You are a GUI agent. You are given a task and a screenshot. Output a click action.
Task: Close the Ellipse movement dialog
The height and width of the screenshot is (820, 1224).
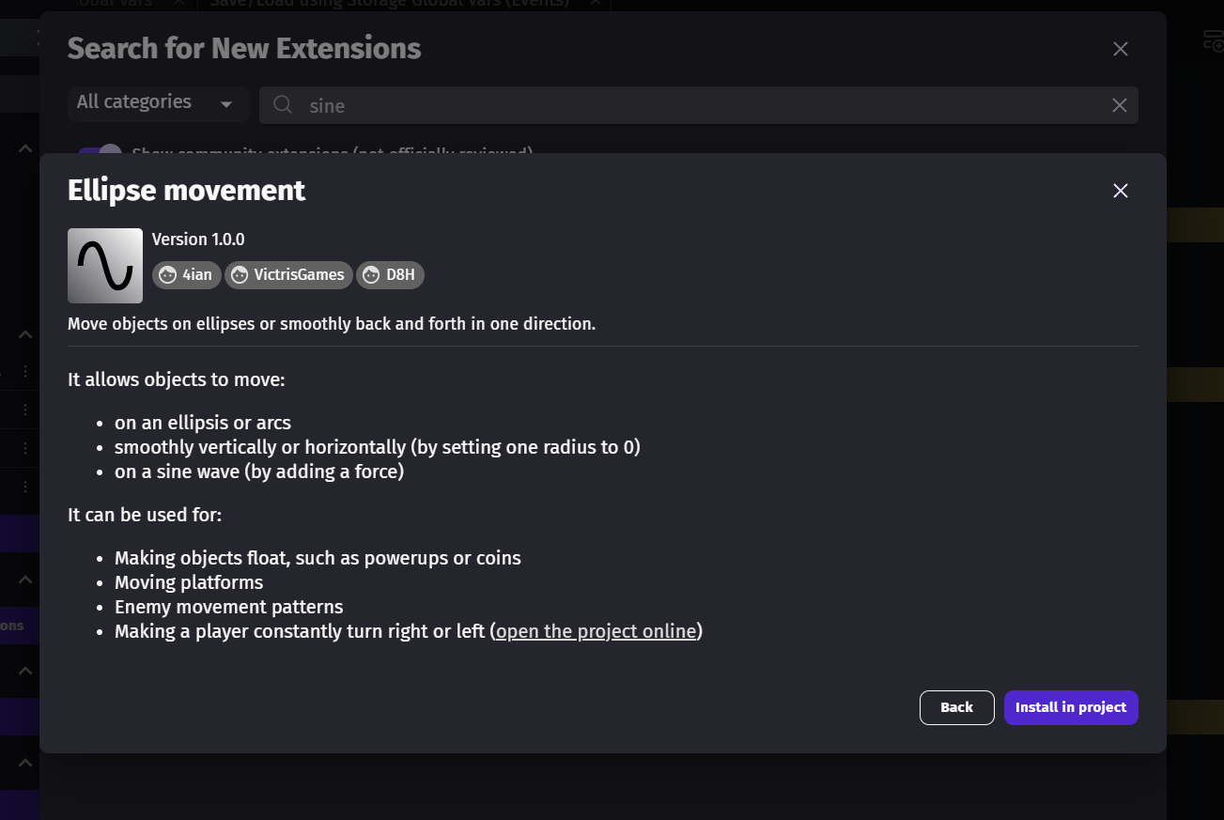pos(1120,191)
